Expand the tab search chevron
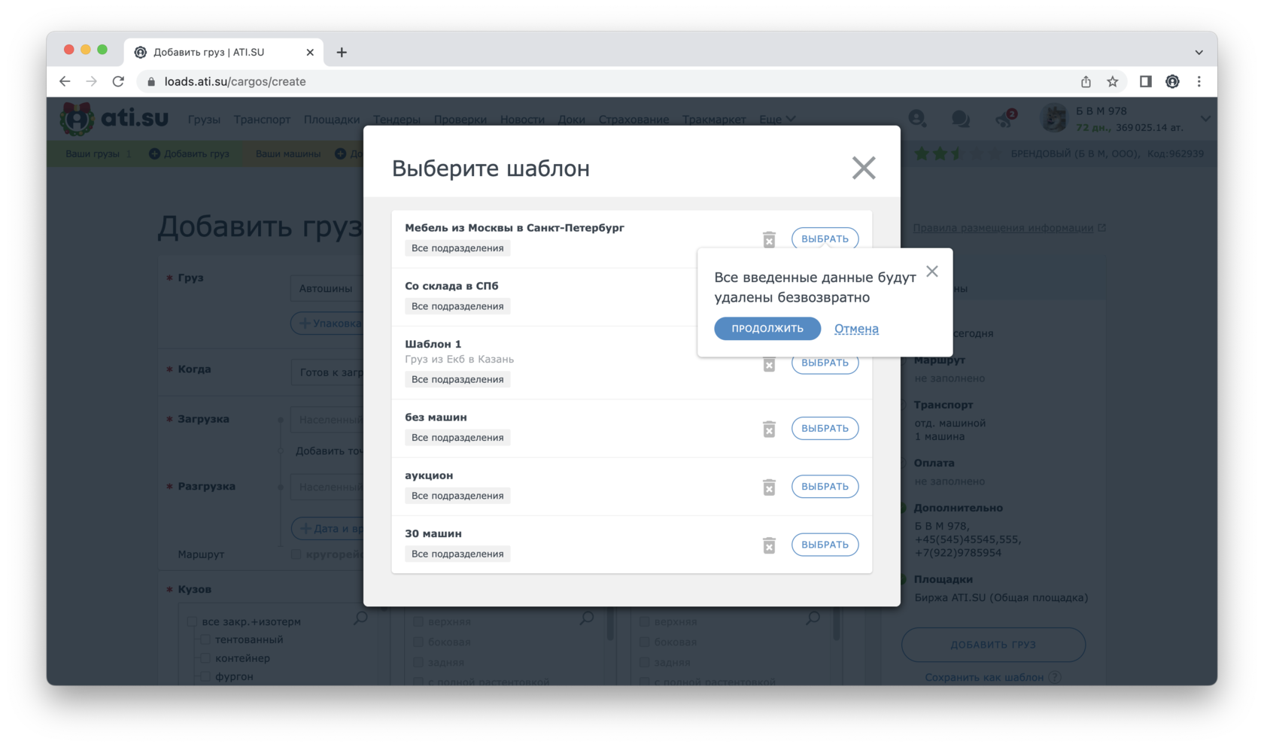The width and height of the screenshot is (1264, 747). [1199, 52]
